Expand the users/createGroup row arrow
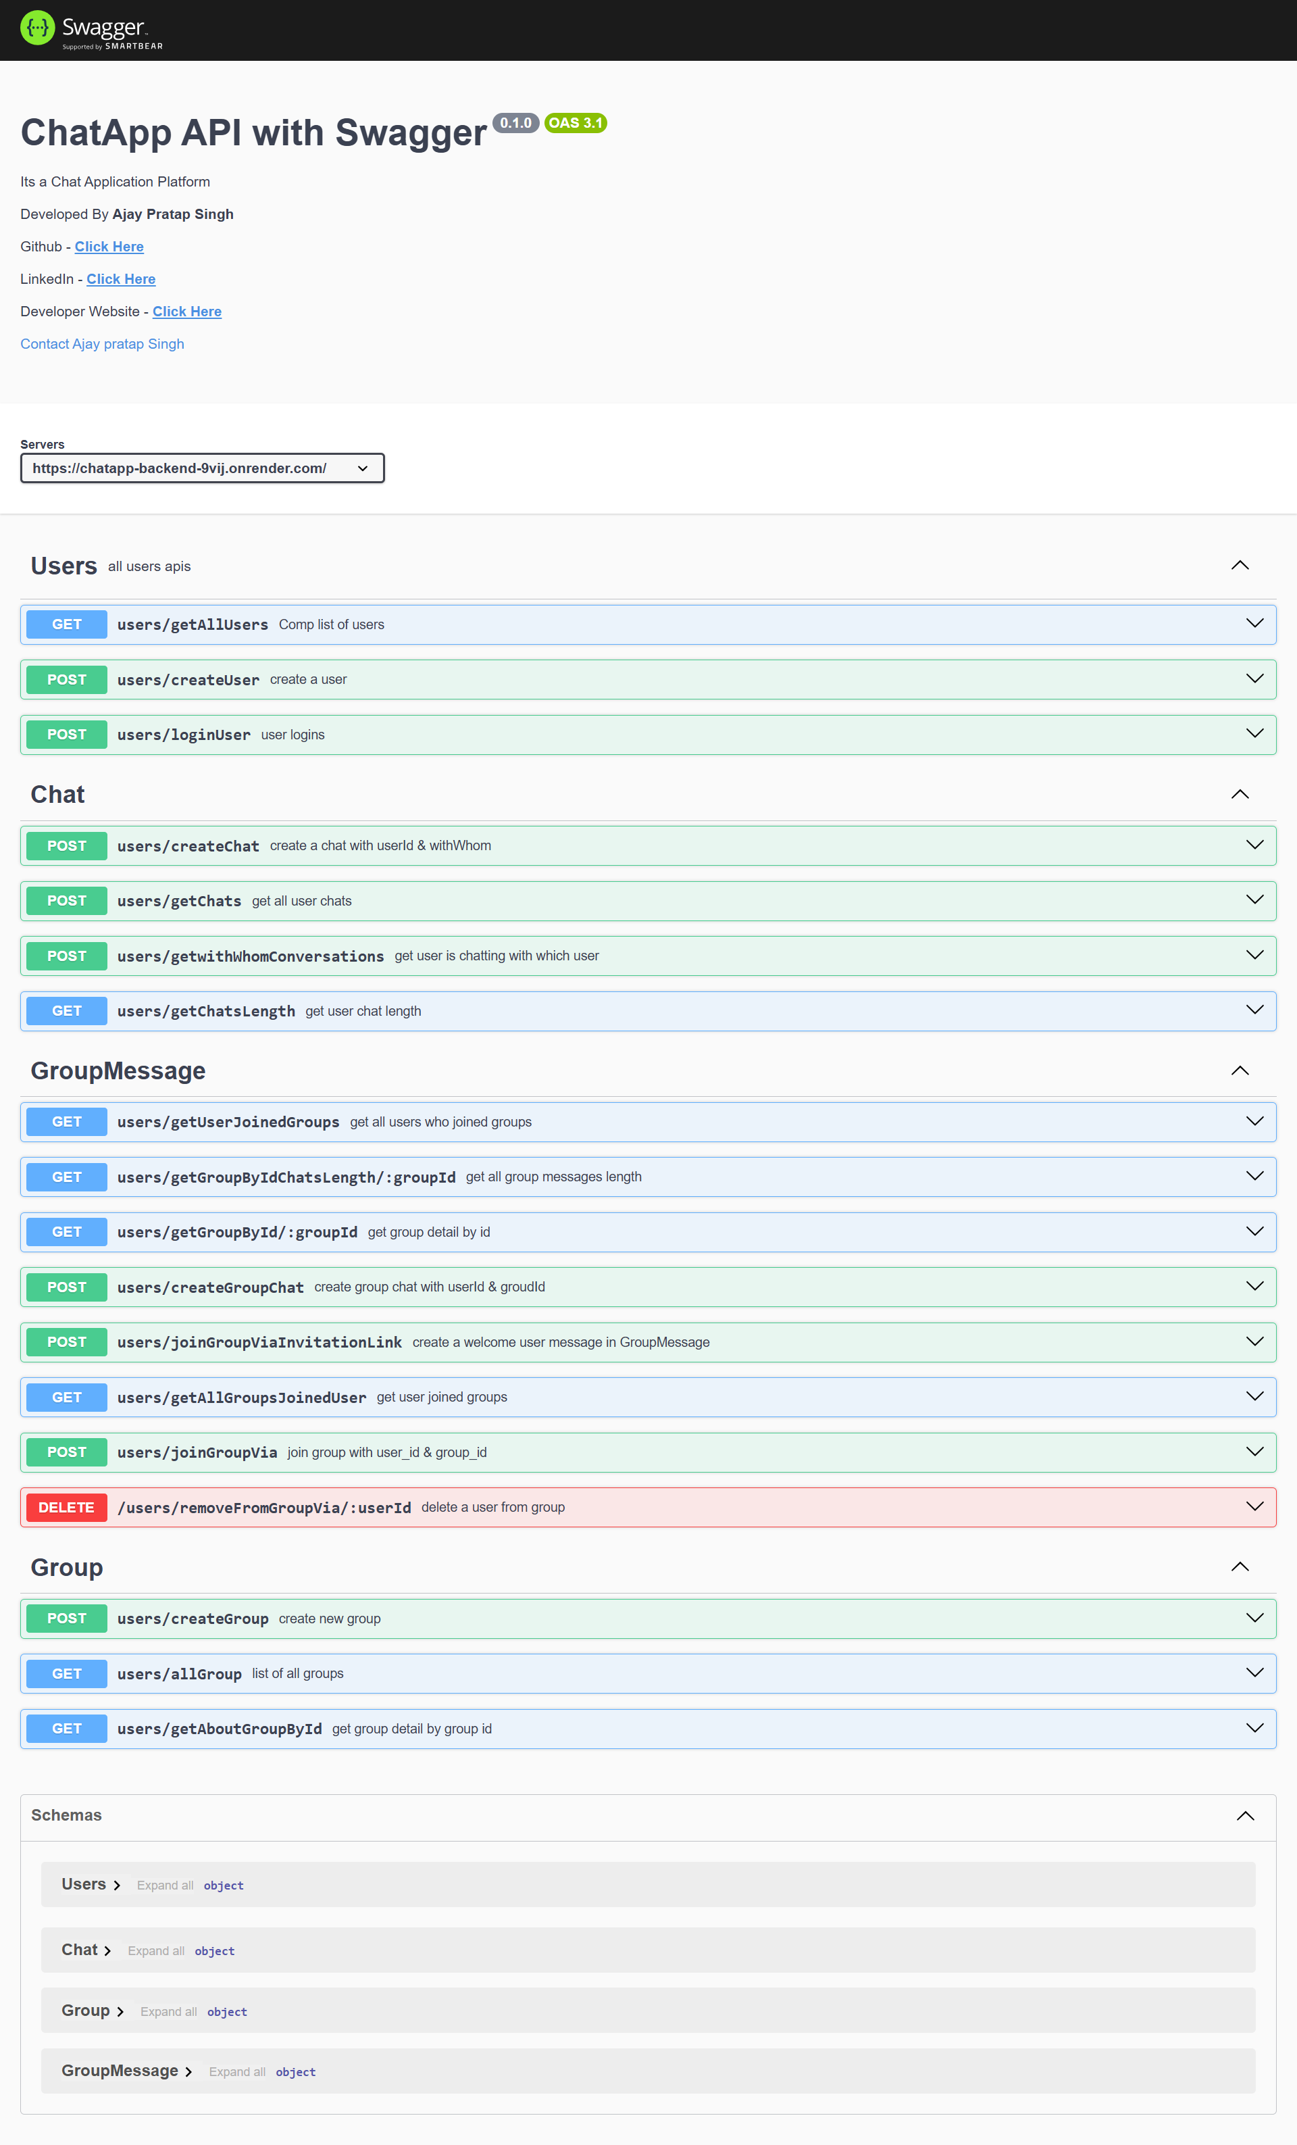The height and width of the screenshot is (2145, 1297). 1254,1619
